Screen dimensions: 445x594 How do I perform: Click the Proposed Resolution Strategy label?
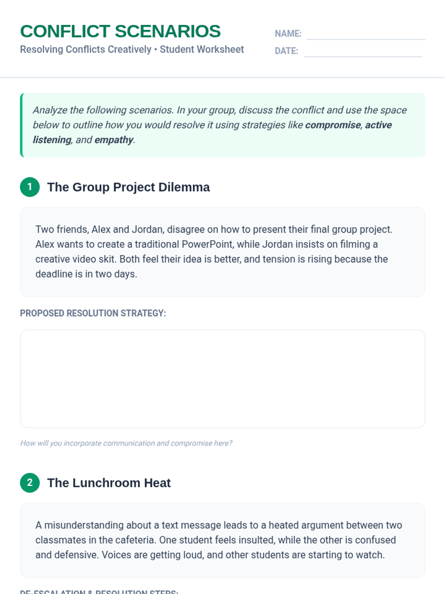[93, 313]
